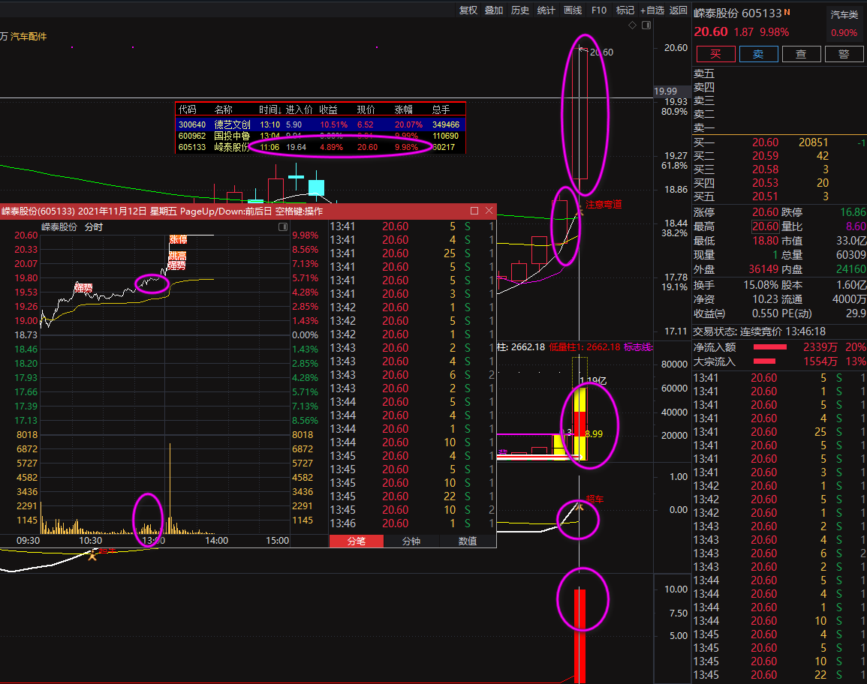Switch to the 分钟 tab
This screenshot has height=684, width=867.
tap(411, 541)
